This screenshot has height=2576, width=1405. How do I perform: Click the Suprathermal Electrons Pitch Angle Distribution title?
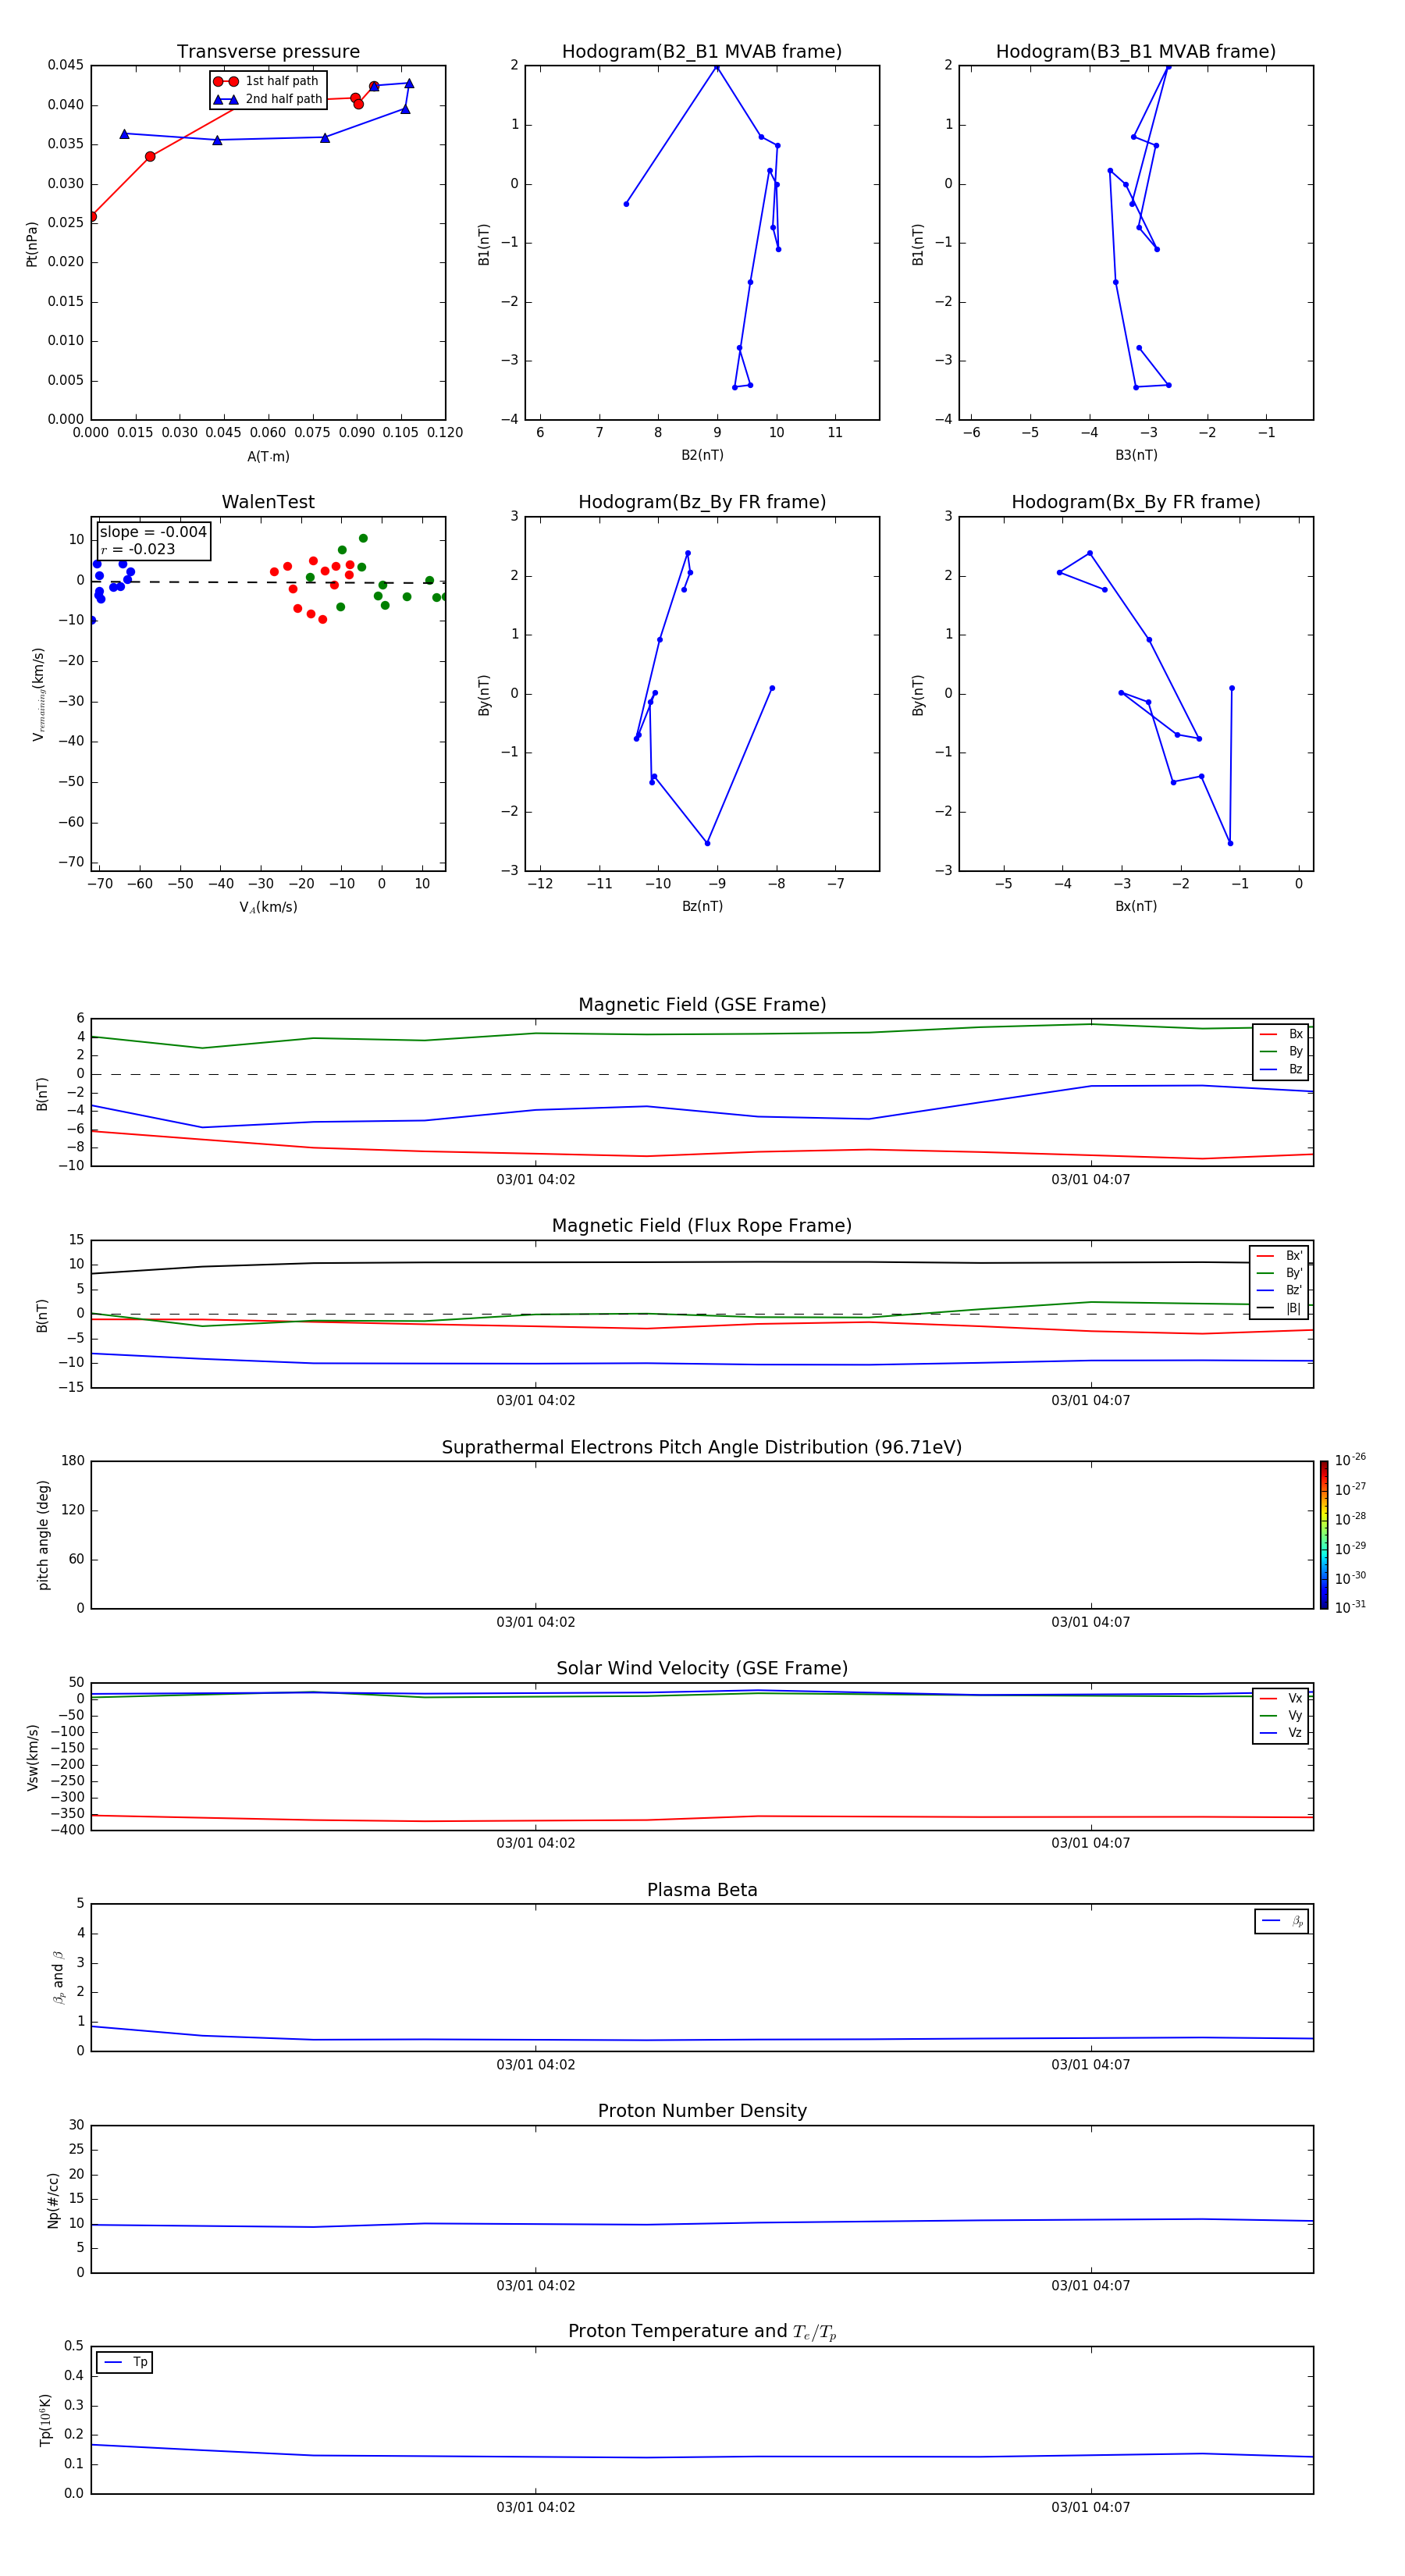point(702,1447)
